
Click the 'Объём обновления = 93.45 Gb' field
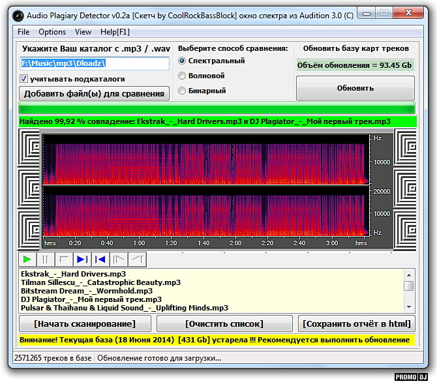[355, 65]
